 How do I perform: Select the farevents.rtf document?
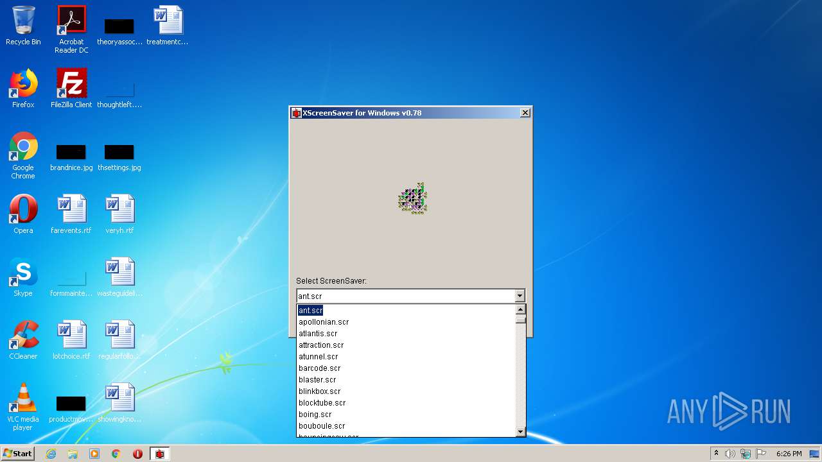(71, 214)
